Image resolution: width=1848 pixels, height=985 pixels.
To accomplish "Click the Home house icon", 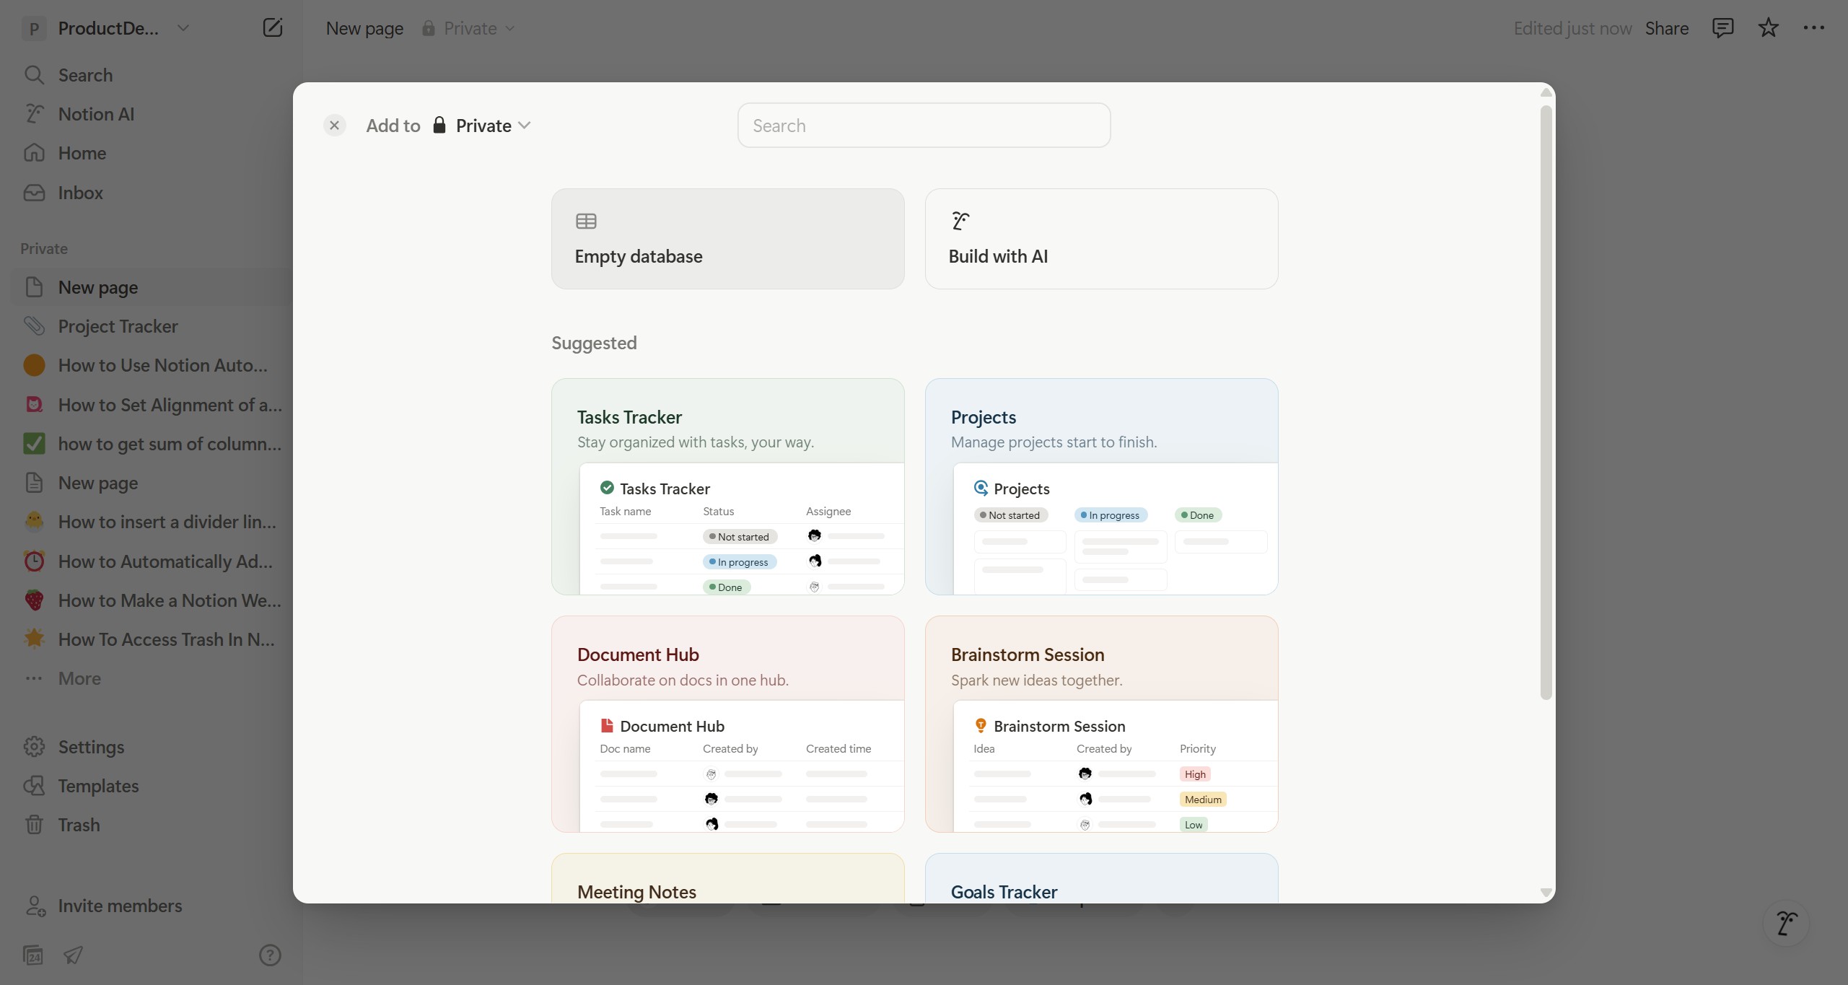I will pyautogui.click(x=34, y=153).
